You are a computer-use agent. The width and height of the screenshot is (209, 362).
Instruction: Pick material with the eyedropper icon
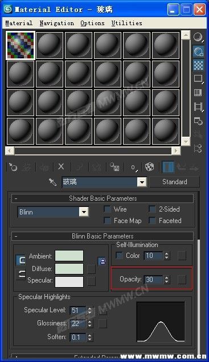tap(52, 182)
